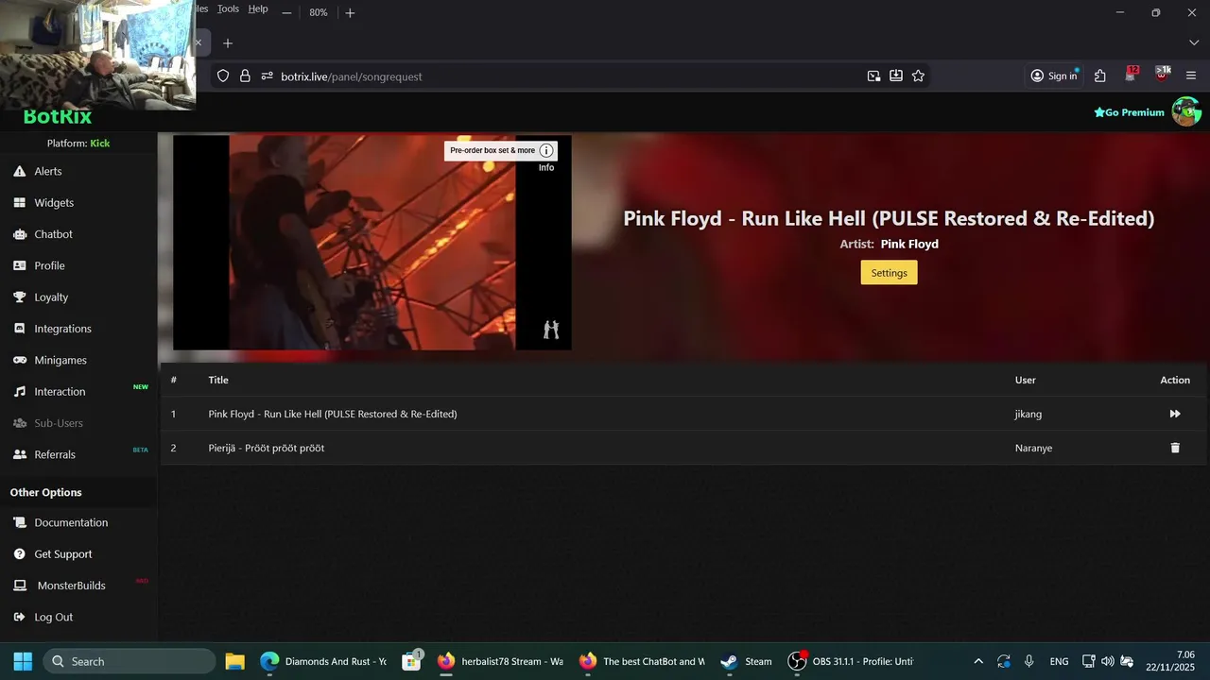This screenshot has width=1210, height=680.
Task: Open the Extensions puzzle icon
Action: tap(1100, 76)
